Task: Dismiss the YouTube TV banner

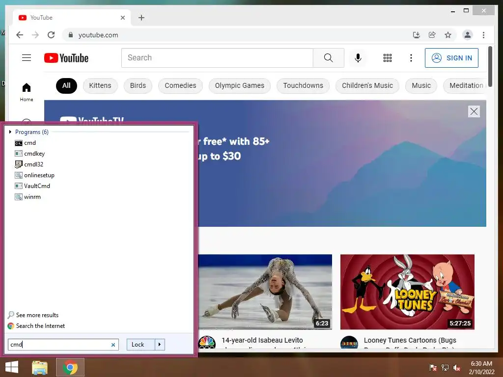Action: point(474,111)
